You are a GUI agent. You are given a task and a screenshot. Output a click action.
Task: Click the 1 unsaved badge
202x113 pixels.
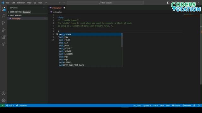tap(27, 12)
